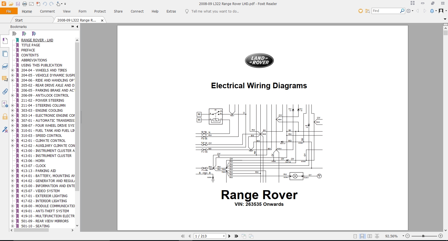Open the Extras ribbon tab
Screen dimensions: 448x241
point(171,11)
